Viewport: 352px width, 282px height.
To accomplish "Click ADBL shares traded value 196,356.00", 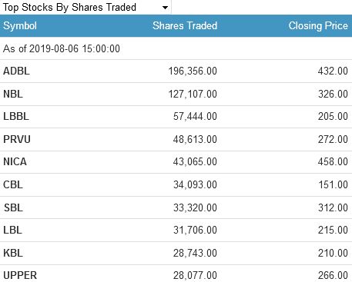I will (x=193, y=71).
